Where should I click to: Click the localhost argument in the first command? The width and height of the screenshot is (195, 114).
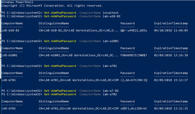click(111, 13)
